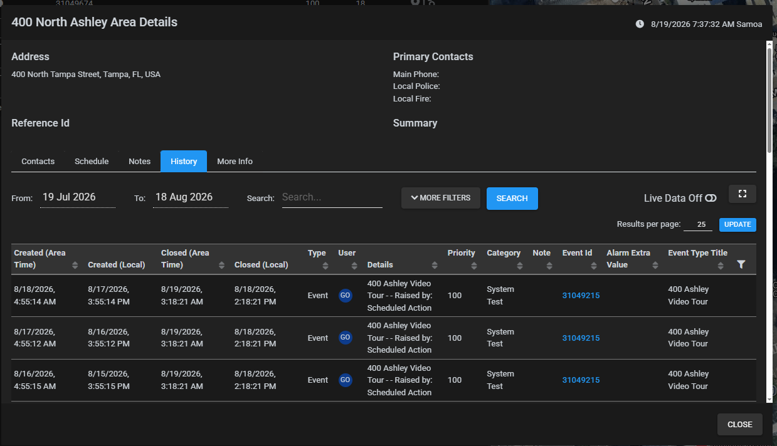Focus the Search text box
The image size is (777, 446).
[332, 197]
